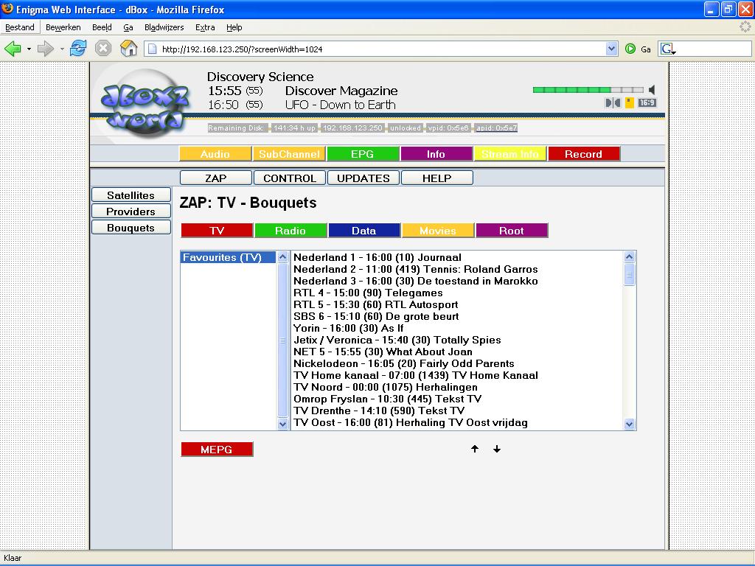Open the Help menu in menu bar

(x=234, y=27)
